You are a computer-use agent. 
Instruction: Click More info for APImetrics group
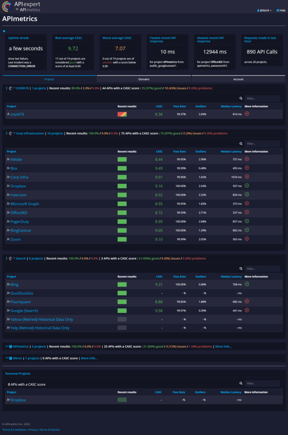click(224, 347)
